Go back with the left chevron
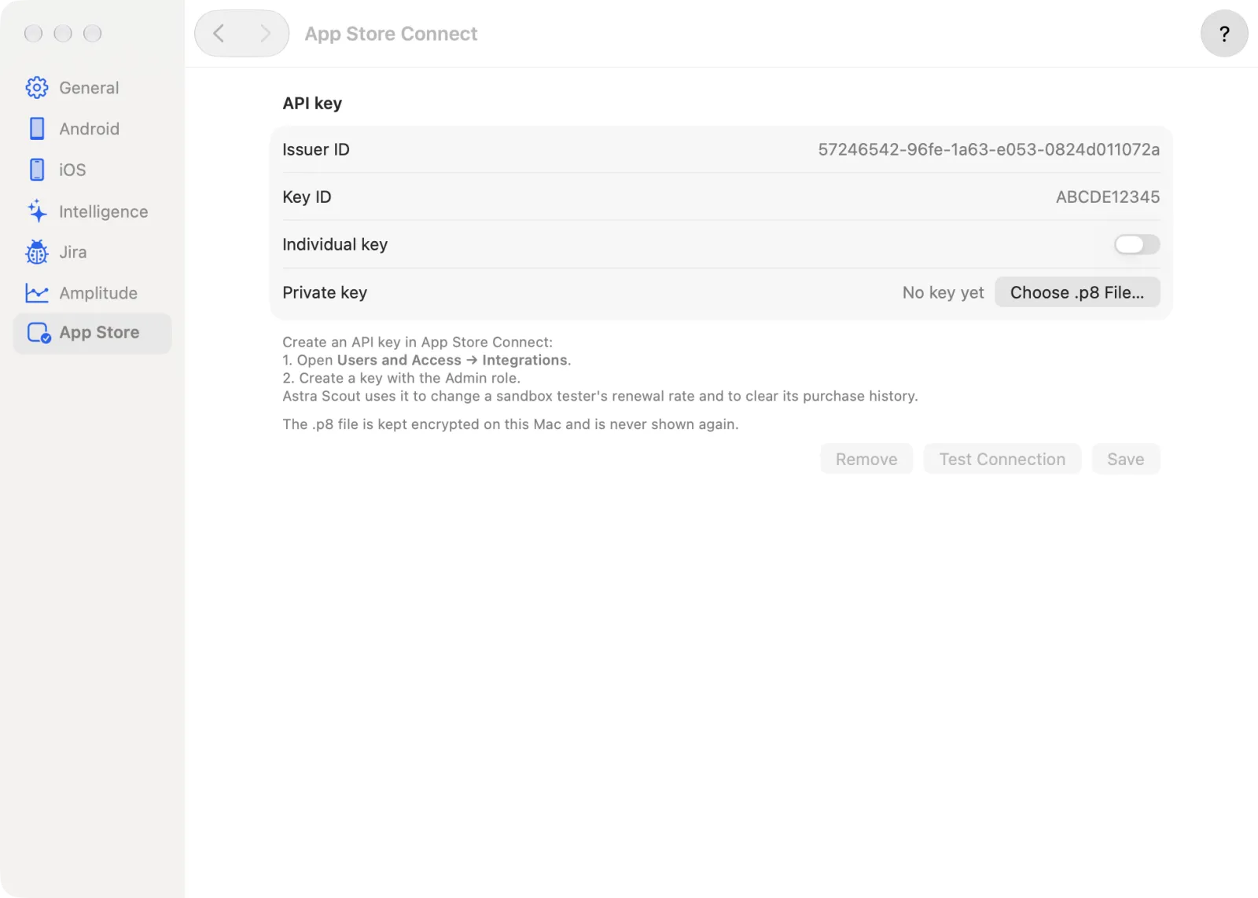The height and width of the screenshot is (898, 1258). (x=219, y=33)
